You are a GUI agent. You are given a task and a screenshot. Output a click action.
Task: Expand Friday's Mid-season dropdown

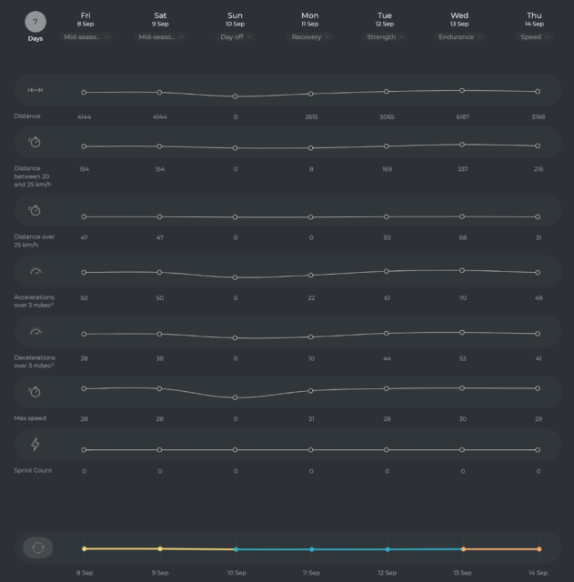(x=86, y=37)
